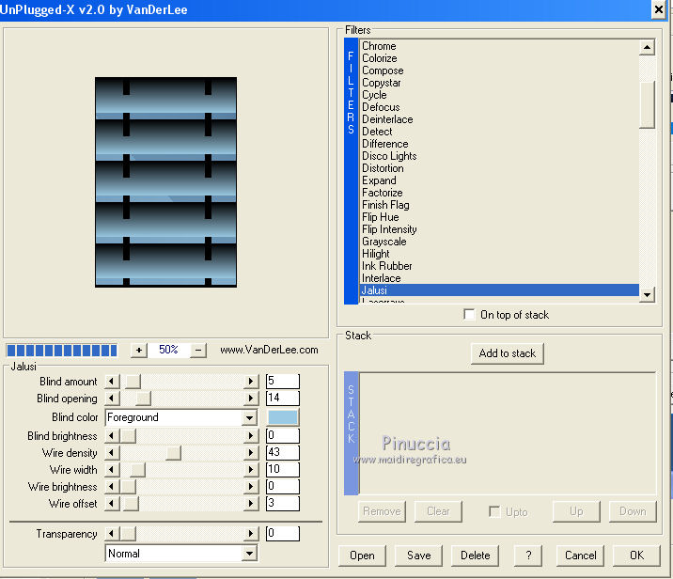673x579 pixels.
Task: Click the Delete button
Action: pos(475,556)
